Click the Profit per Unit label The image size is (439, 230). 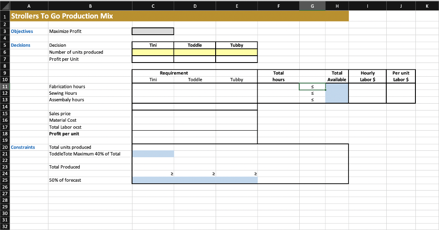click(x=64, y=59)
